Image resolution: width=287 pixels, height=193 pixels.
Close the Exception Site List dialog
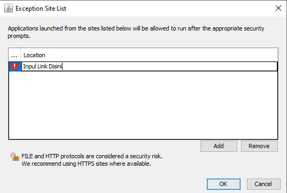tap(278, 8)
